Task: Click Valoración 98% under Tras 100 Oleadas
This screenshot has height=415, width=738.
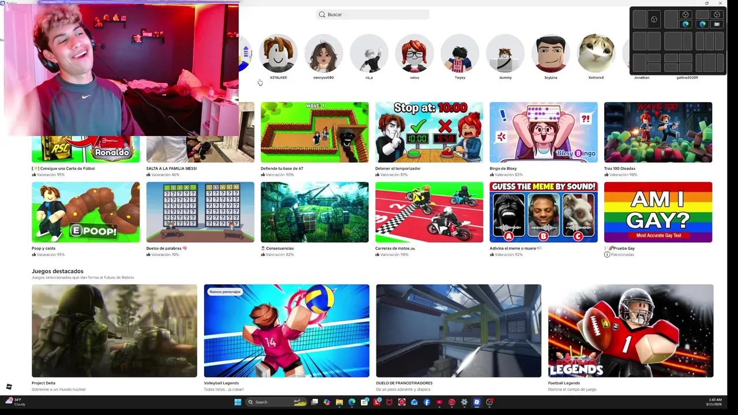Action: [x=620, y=175]
